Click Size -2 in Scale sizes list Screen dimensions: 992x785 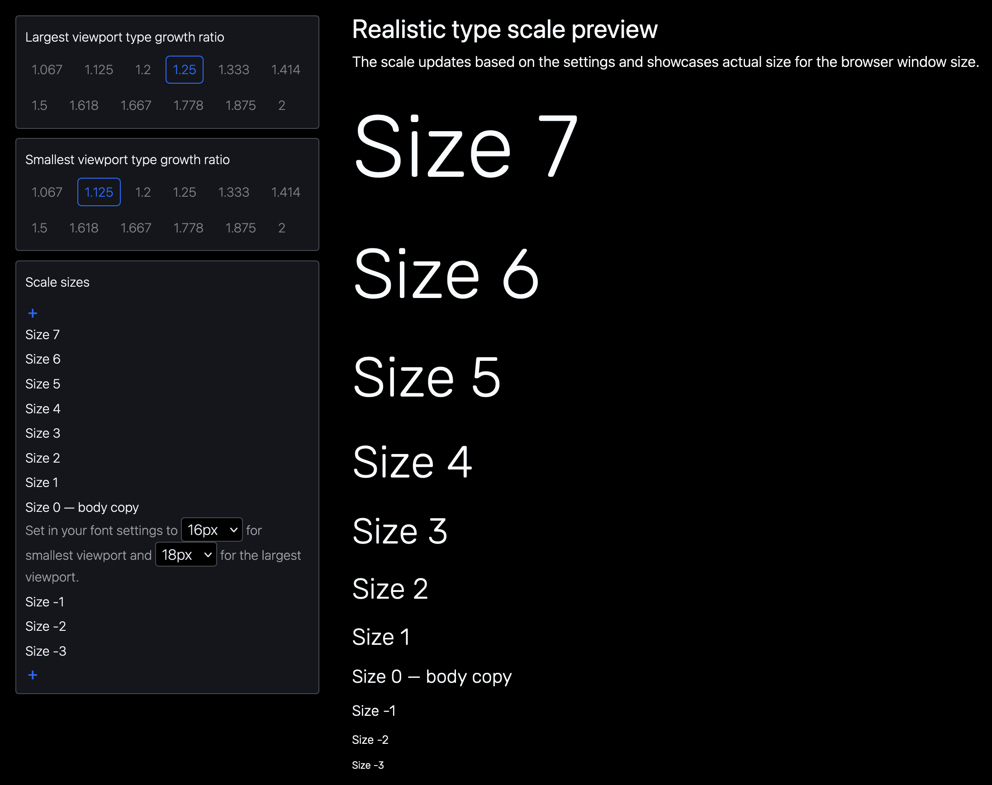click(x=46, y=626)
